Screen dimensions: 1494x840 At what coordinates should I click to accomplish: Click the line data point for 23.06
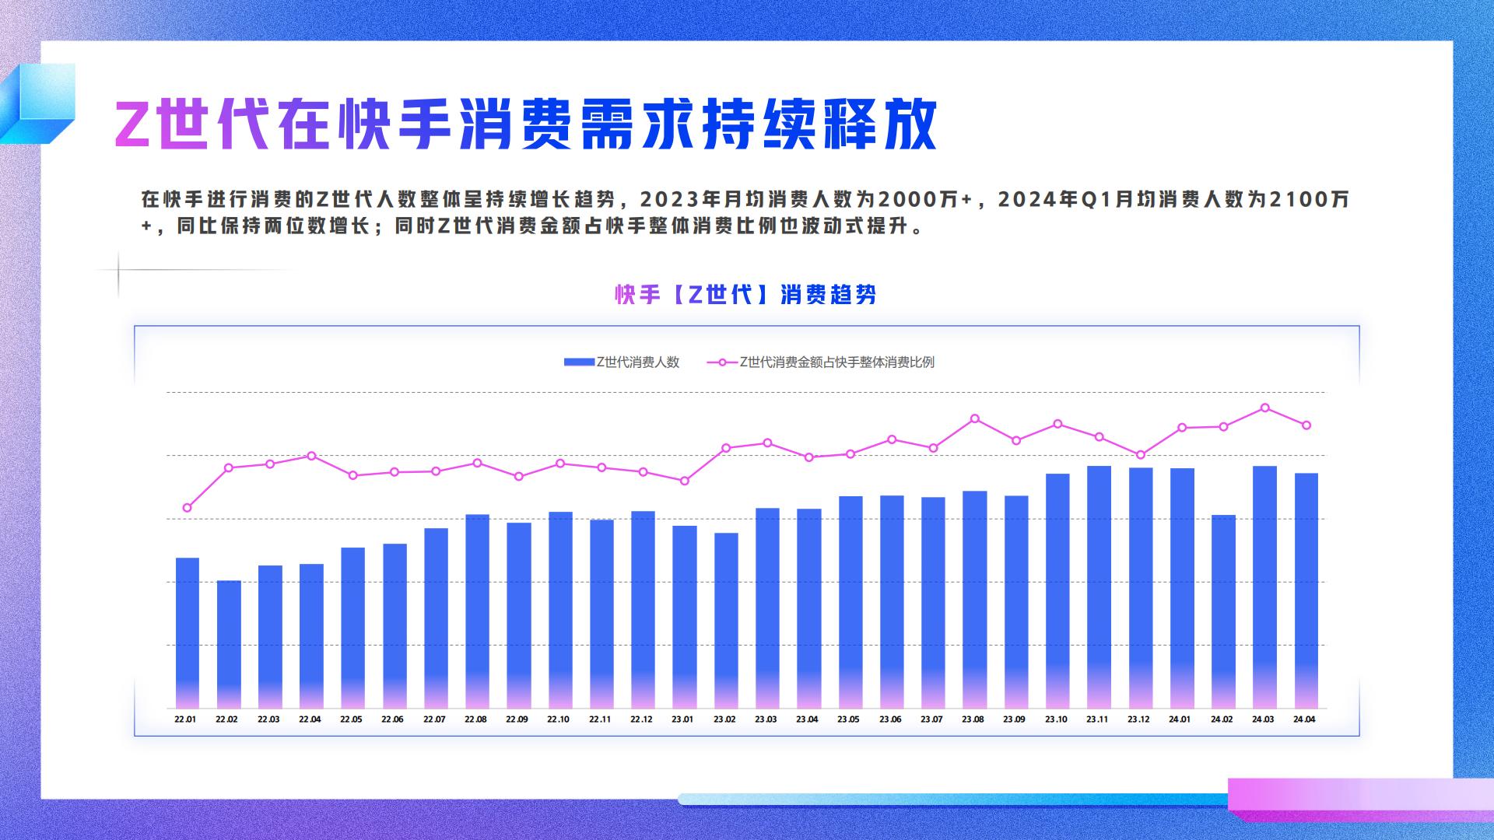[892, 439]
